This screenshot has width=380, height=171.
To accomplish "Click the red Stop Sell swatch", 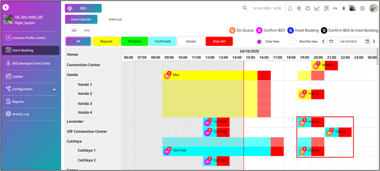I will tap(219, 41).
